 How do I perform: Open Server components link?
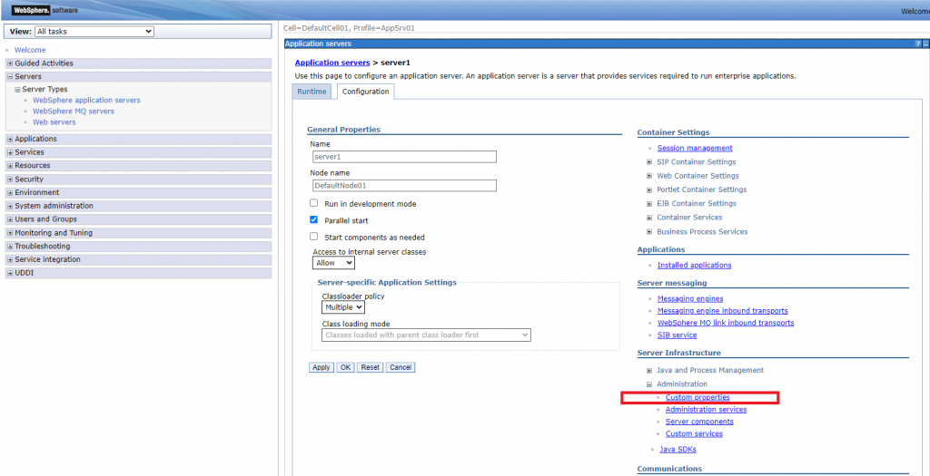click(x=699, y=422)
